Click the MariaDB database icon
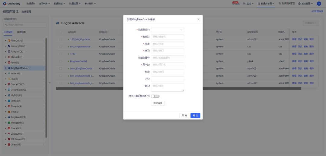 pos(9,57)
